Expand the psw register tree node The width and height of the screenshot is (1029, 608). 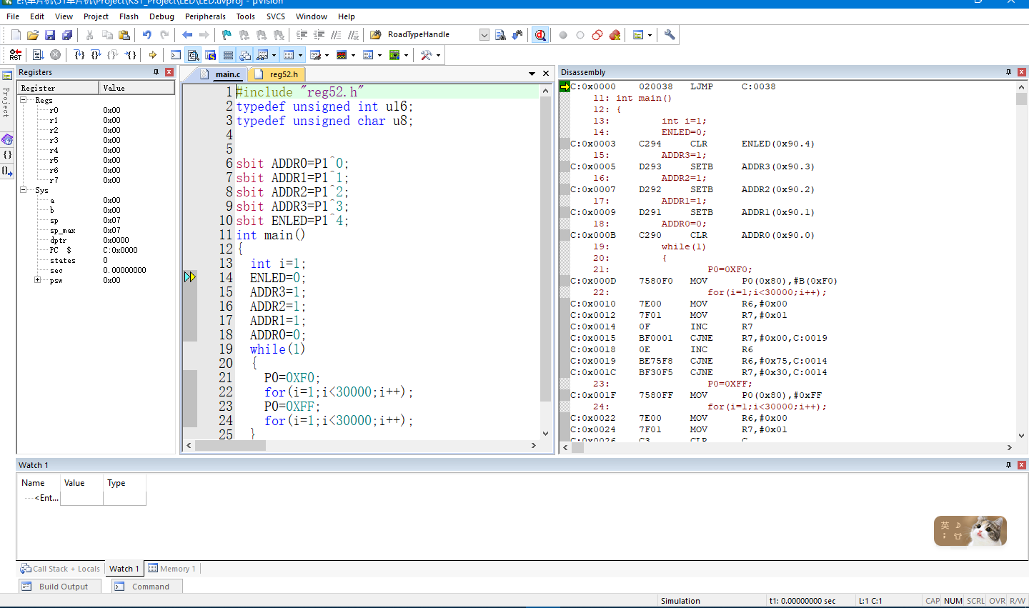pos(37,280)
